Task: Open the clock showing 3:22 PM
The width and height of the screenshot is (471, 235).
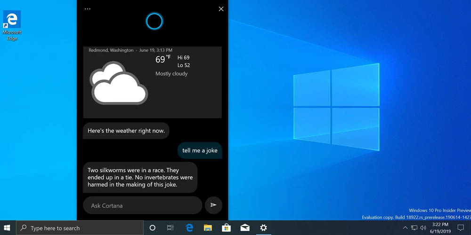Action: (x=440, y=228)
